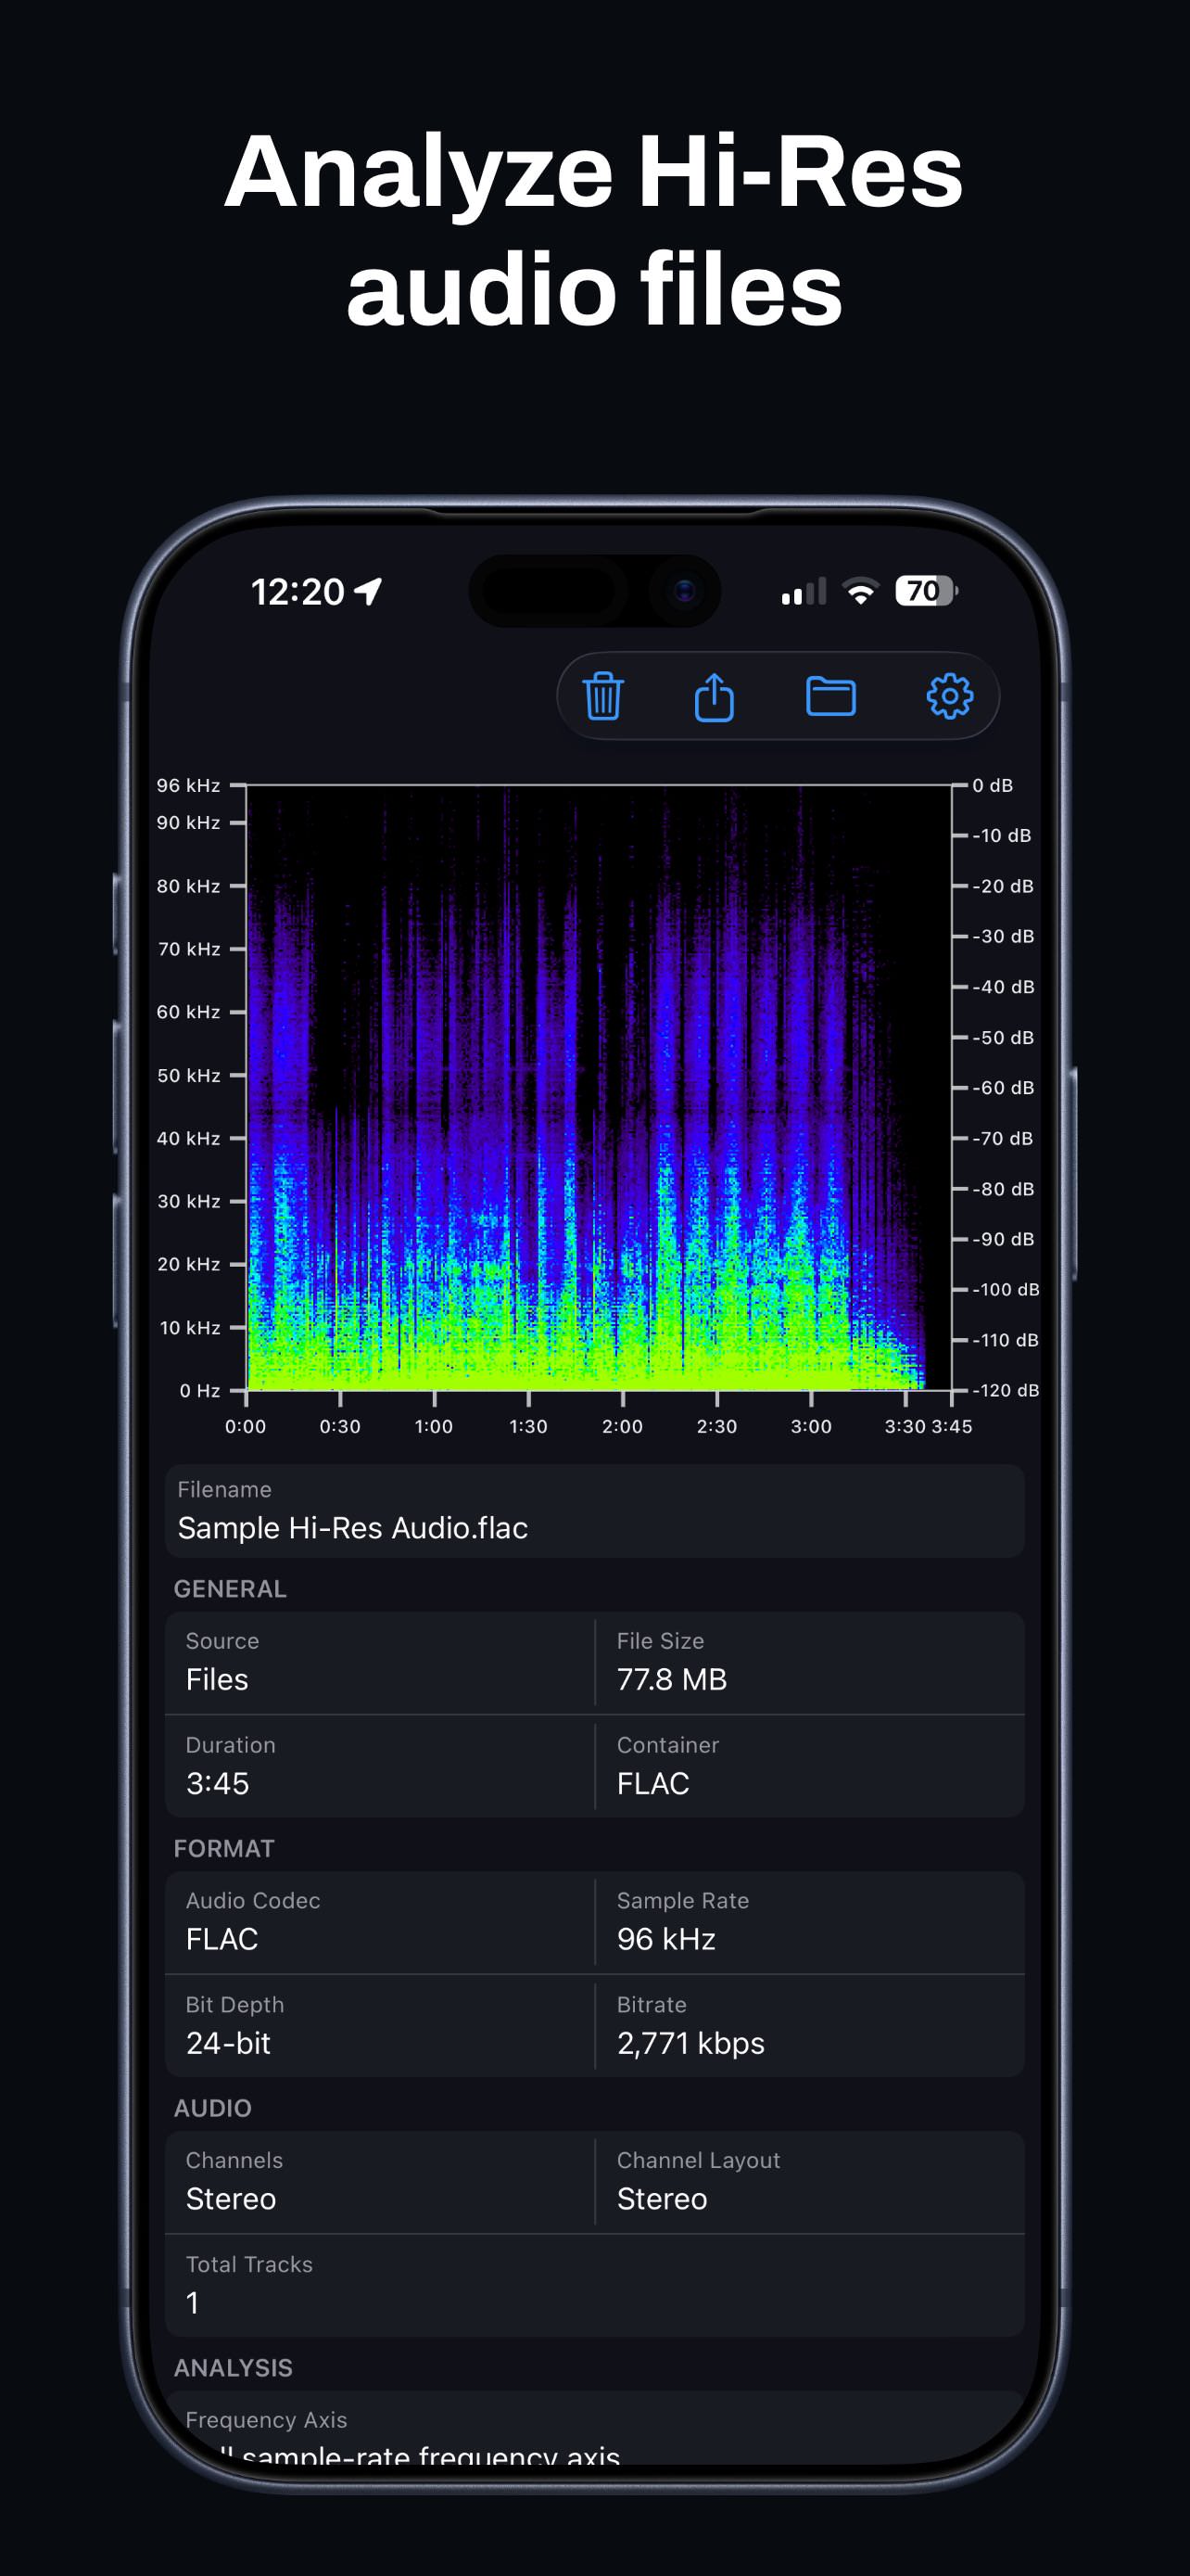Tap the 12:20 clock in status bar
This screenshot has height=2576, width=1190.
pyautogui.click(x=297, y=592)
